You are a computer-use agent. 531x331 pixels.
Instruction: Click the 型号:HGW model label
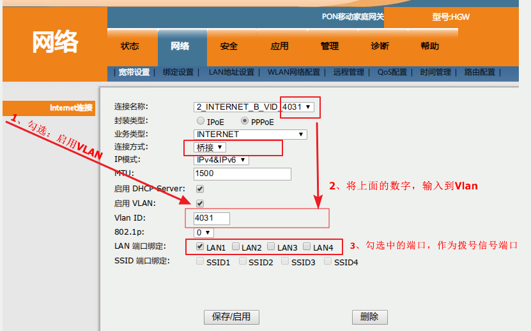click(x=450, y=17)
